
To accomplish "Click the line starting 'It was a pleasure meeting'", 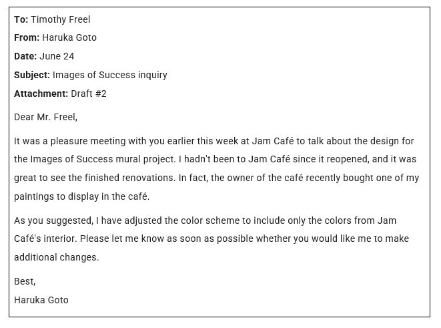I will (x=213, y=141).
